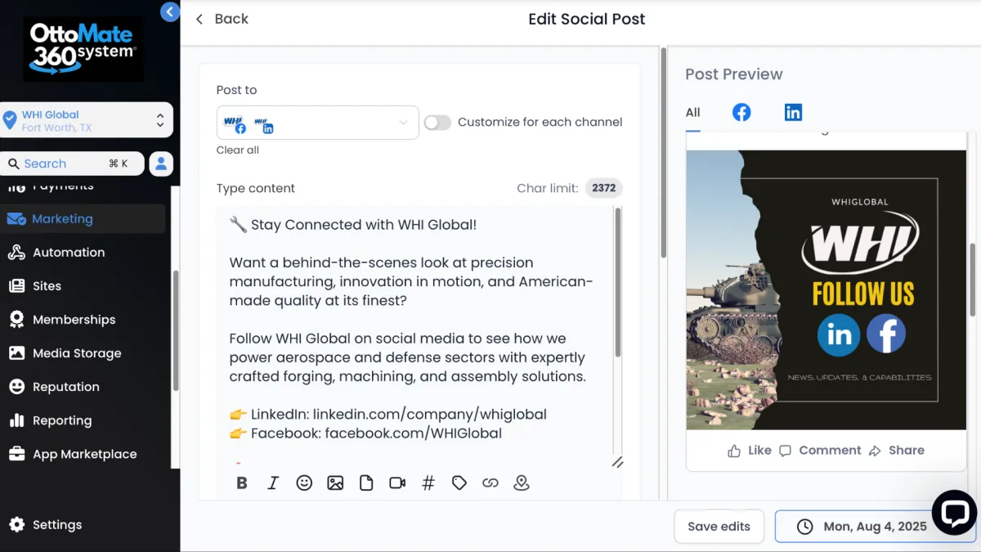The image size is (981, 552).
Task: Click the content area resize handle
Action: (x=617, y=462)
